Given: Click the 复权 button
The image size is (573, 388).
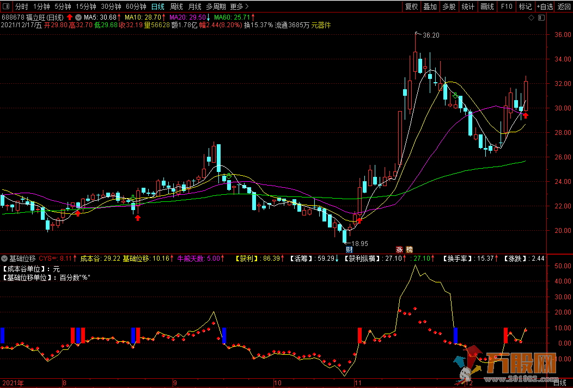Looking at the screenshot, I should [x=411, y=7].
